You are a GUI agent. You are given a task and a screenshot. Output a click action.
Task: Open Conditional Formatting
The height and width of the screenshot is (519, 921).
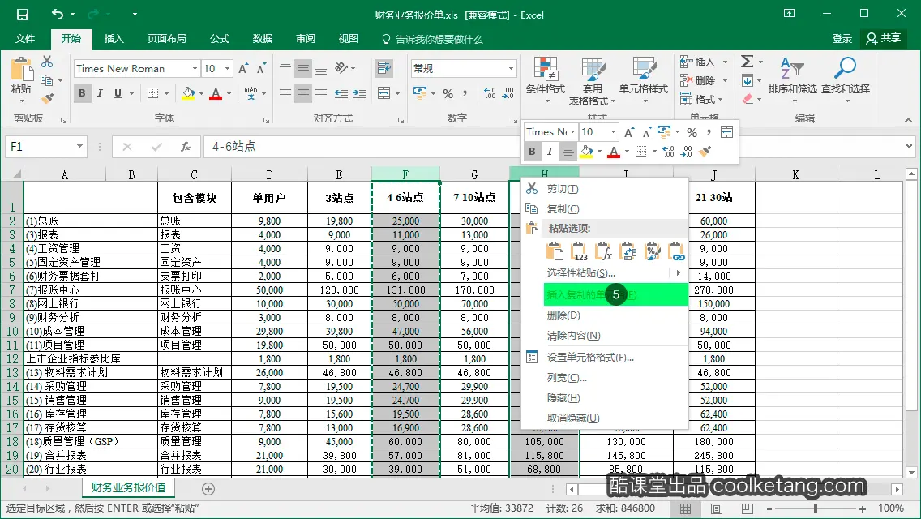pos(545,81)
